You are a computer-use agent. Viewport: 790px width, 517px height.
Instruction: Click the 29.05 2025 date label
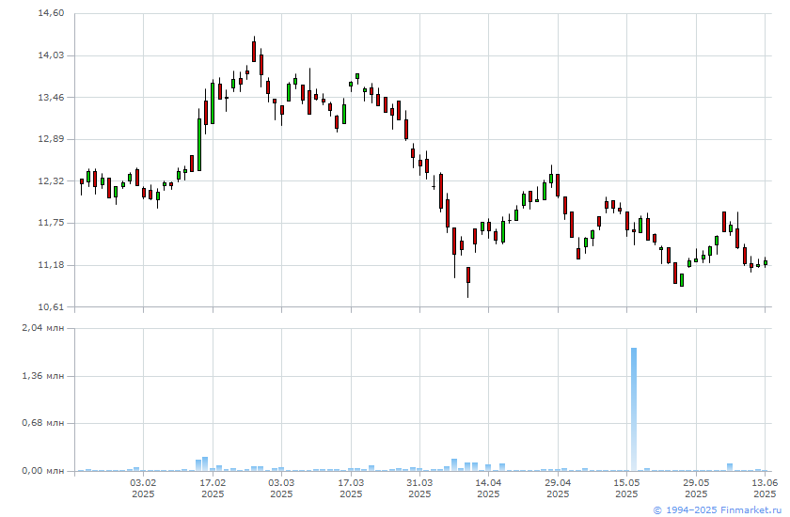[696, 488]
